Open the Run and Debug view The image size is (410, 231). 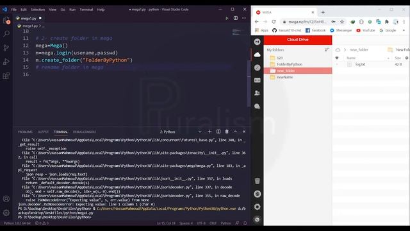6,62
